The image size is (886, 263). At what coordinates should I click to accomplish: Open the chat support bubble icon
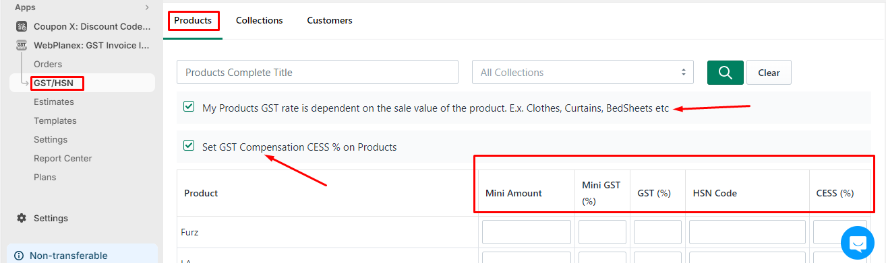pyautogui.click(x=857, y=243)
